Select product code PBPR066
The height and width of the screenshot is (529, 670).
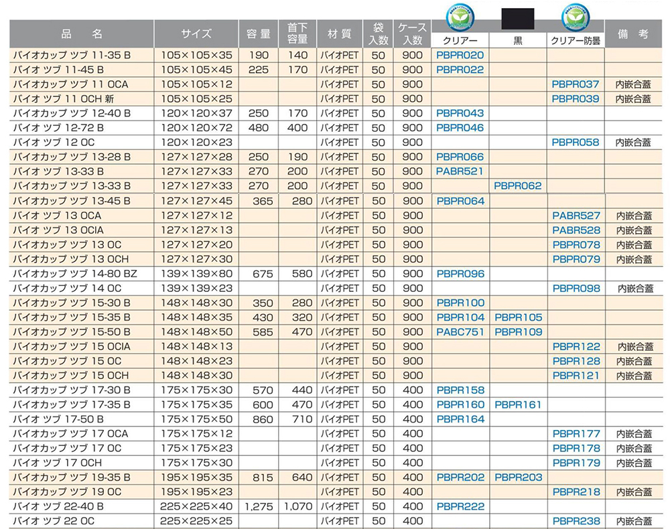pyautogui.click(x=460, y=157)
